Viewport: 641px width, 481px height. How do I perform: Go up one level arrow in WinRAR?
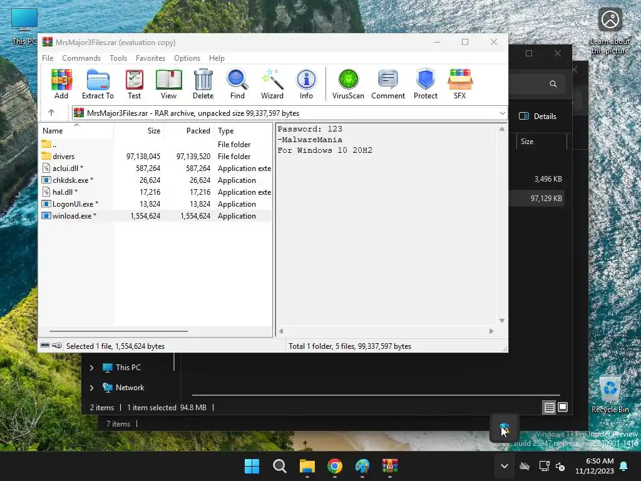point(51,113)
